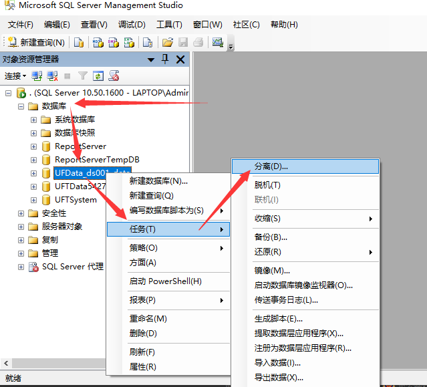Expand the 复制 (Replication) folder
Screen dimensions: 427x387
click(x=21, y=240)
